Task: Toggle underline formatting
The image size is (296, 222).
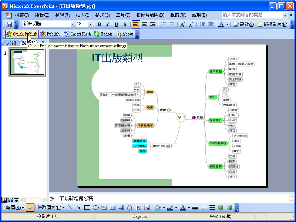Action: tap(116, 24)
